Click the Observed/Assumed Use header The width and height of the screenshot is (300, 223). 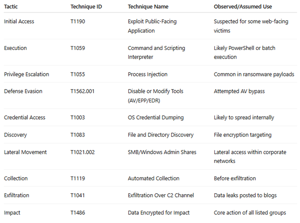click(243, 7)
